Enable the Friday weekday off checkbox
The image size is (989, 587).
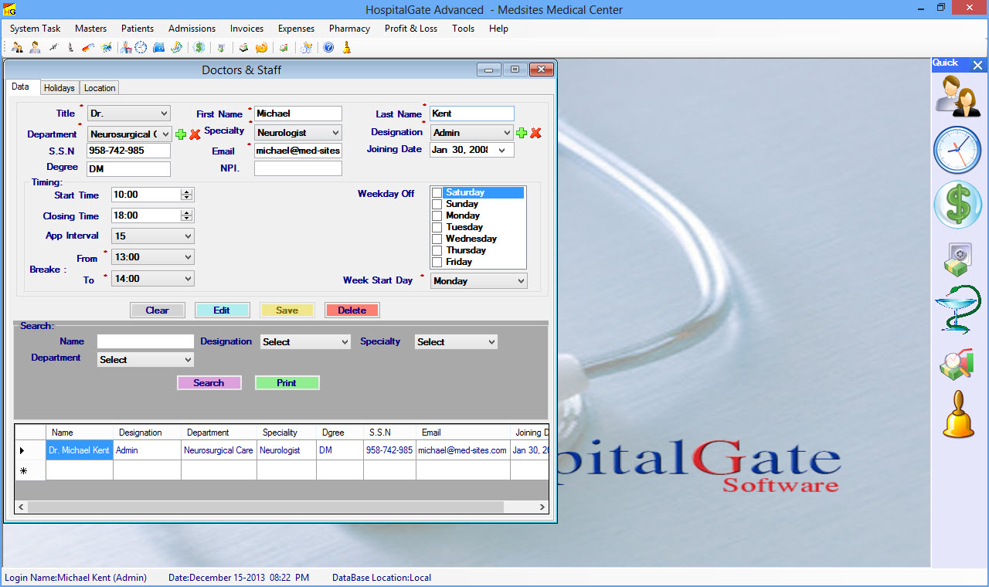pyautogui.click(x=437, y=262)
